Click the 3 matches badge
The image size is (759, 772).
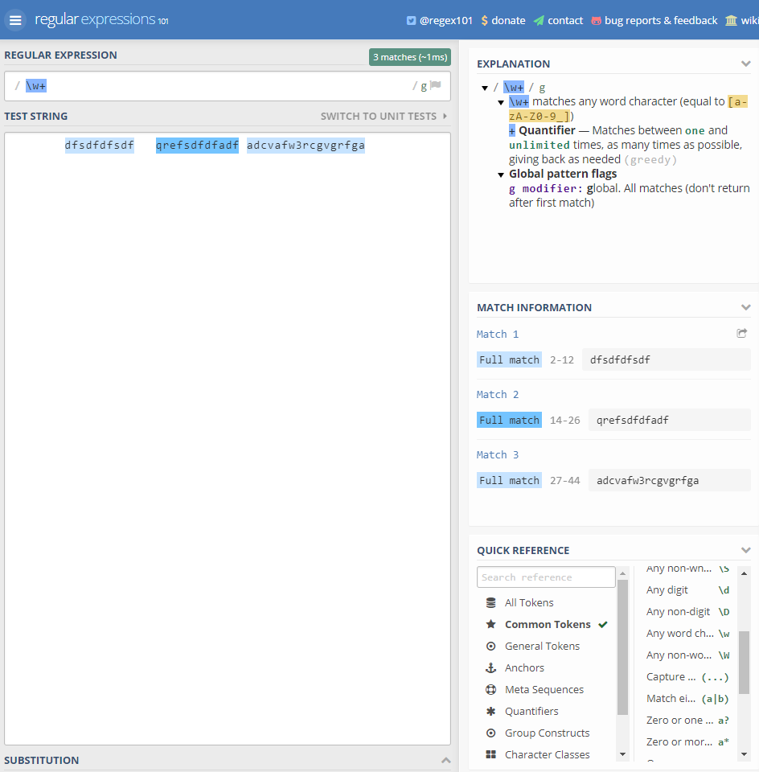(x=410, y=57)
